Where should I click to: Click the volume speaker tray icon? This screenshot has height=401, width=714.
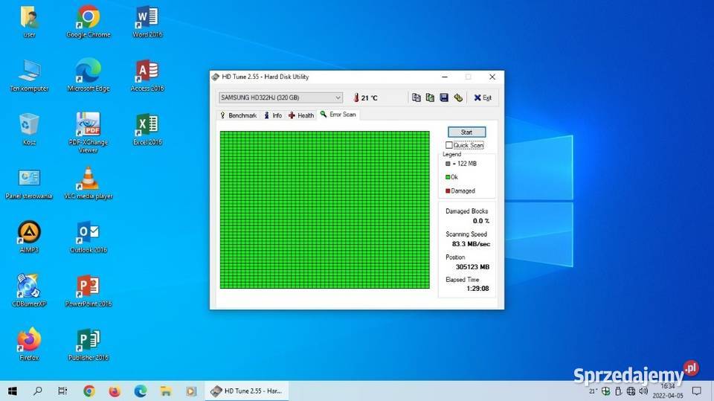(643, 391)
